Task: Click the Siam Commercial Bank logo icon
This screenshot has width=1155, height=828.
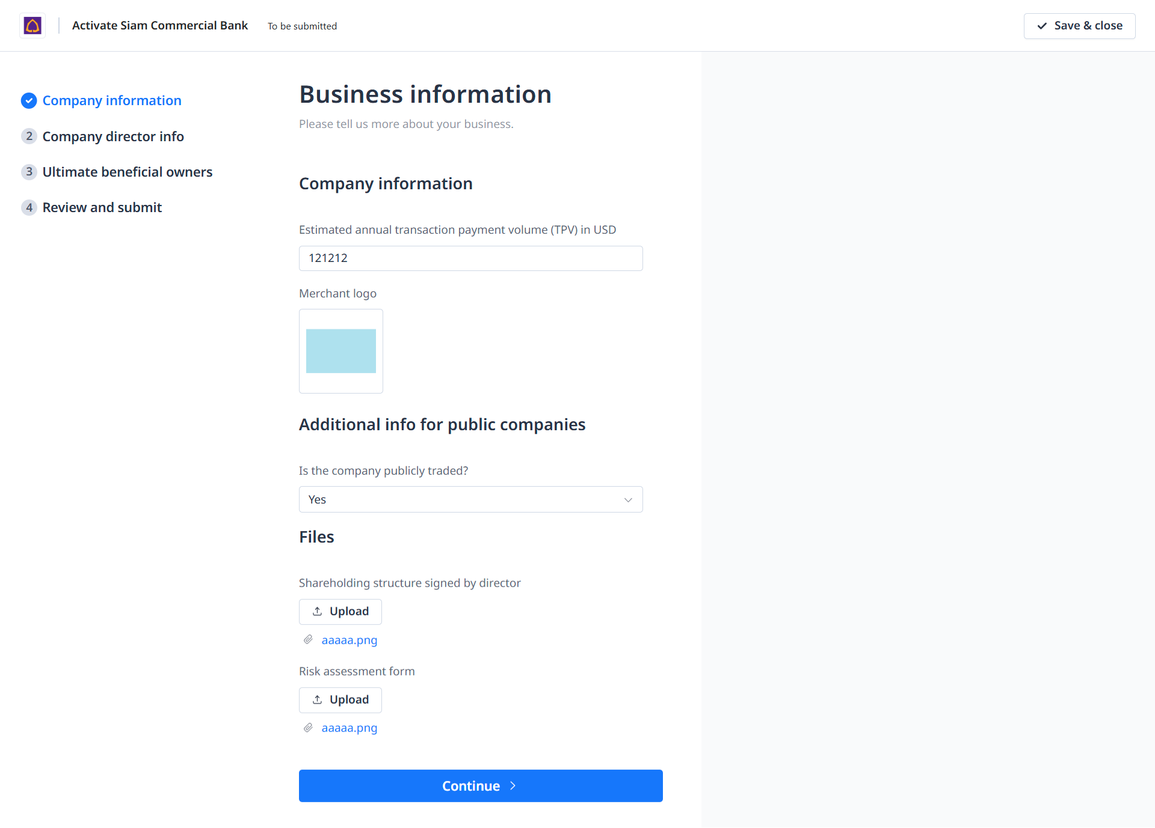Action: pos(32,26)
